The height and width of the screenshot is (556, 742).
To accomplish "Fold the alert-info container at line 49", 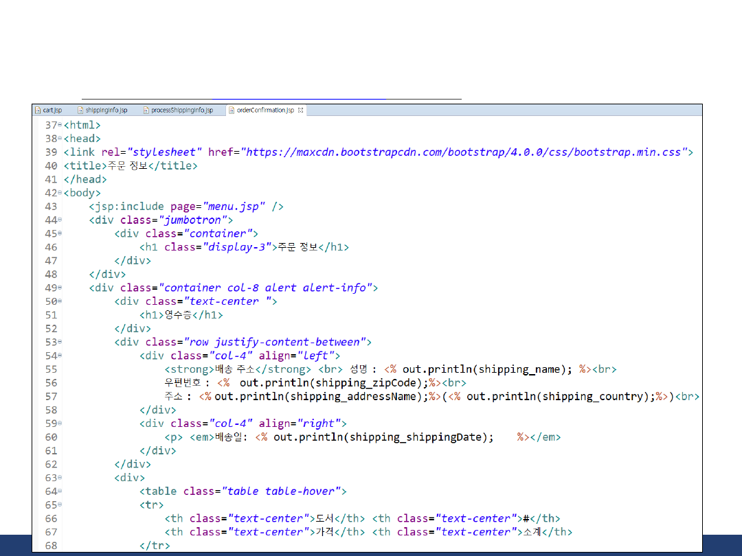I will 60,288.
